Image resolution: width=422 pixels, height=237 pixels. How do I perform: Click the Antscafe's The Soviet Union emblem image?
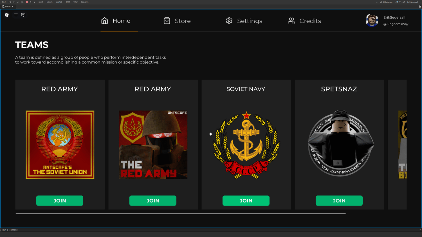(60, 145)
